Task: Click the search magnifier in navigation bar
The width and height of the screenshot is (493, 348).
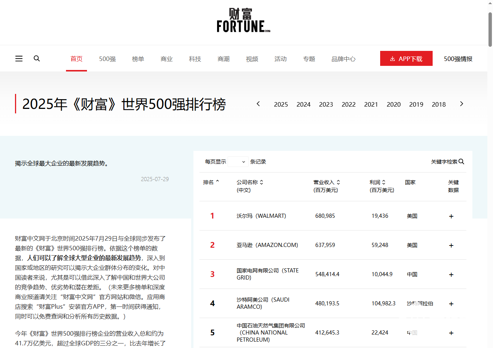Action: (x=37, y=58)
